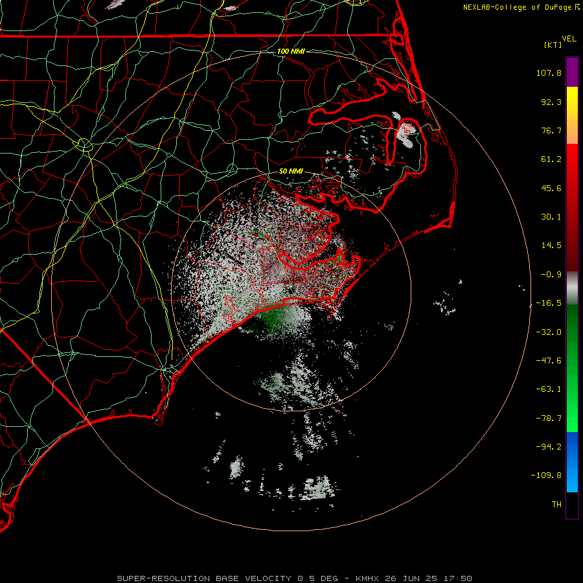Select the 76.7 velocity scale value

tap(551, 130)
